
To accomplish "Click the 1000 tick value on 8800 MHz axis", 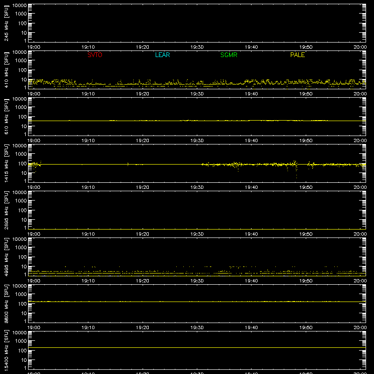I will pyautogui.click(x=21, y=294).
